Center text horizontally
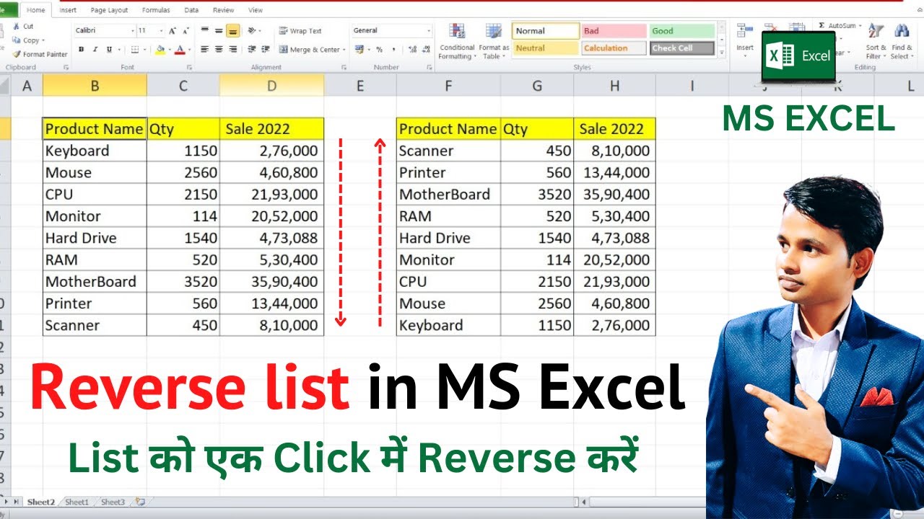The image size is (924, 519). 219,50
